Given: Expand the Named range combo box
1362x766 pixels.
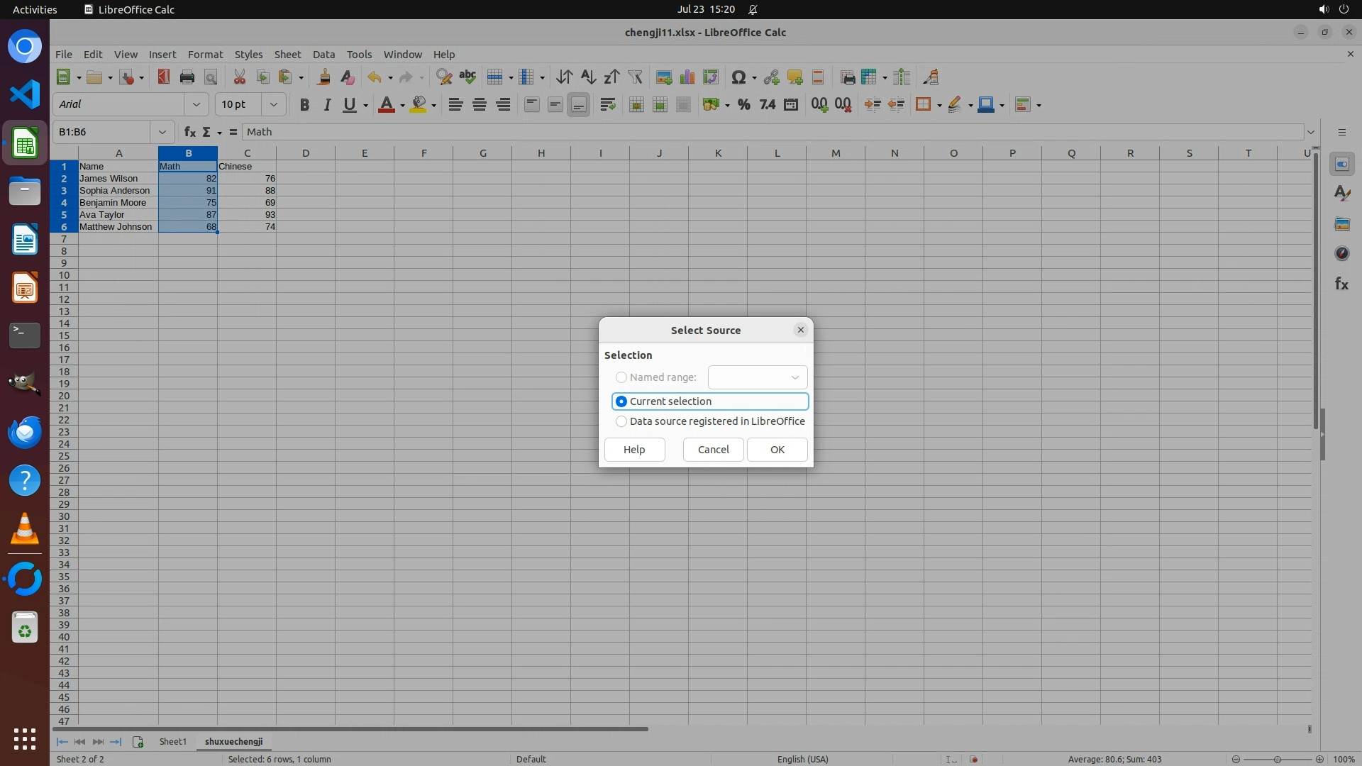Looking at the screenshot, I should (x=794, y=377).
